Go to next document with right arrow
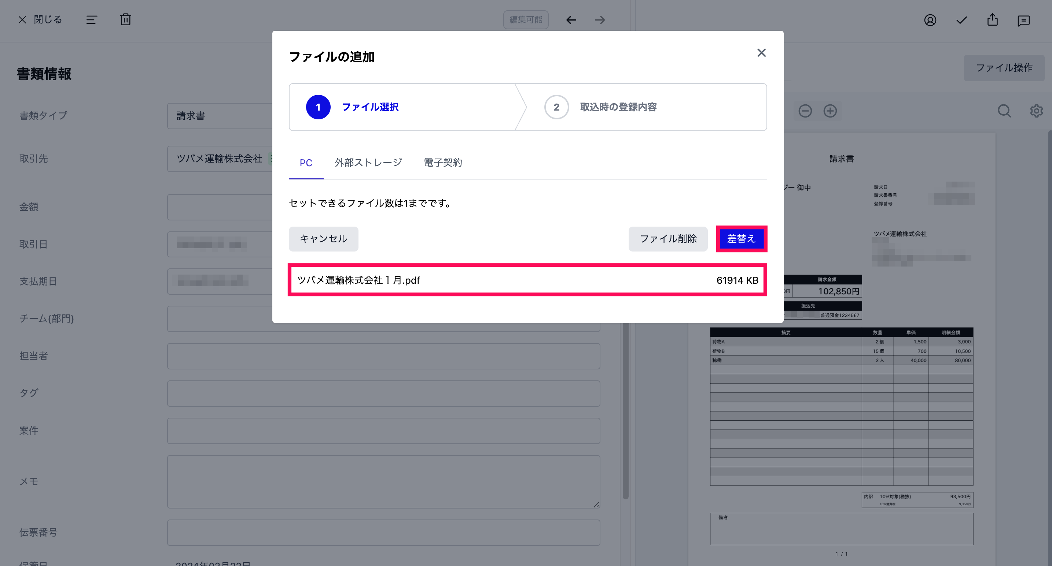Screen dimensions: 1052x566 click(x=600, y=19)
